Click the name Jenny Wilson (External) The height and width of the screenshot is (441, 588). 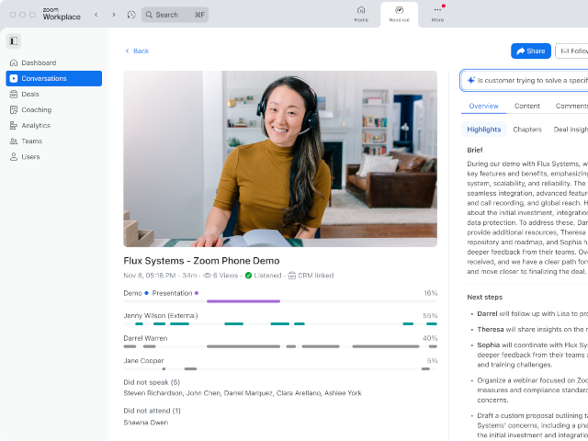161,316
